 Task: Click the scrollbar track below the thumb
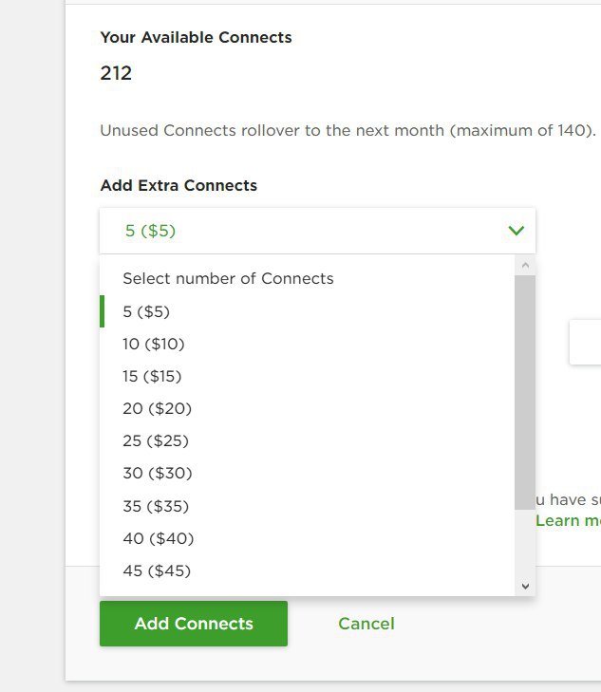click(525, 543)
